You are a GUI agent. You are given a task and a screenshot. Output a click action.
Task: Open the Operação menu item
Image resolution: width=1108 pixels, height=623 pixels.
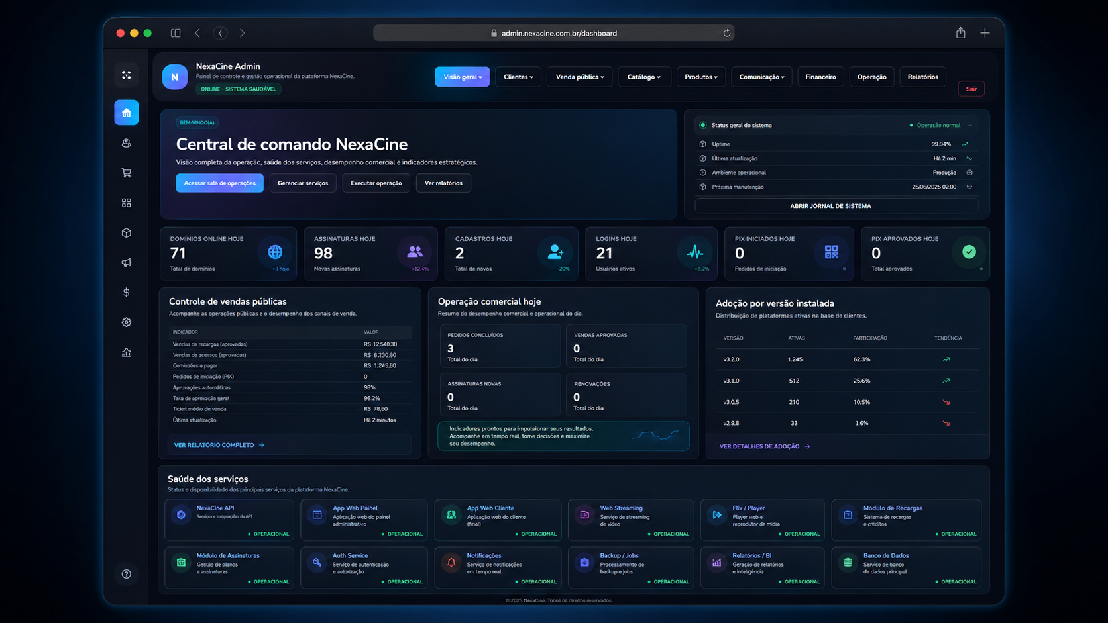click(871, 77)
